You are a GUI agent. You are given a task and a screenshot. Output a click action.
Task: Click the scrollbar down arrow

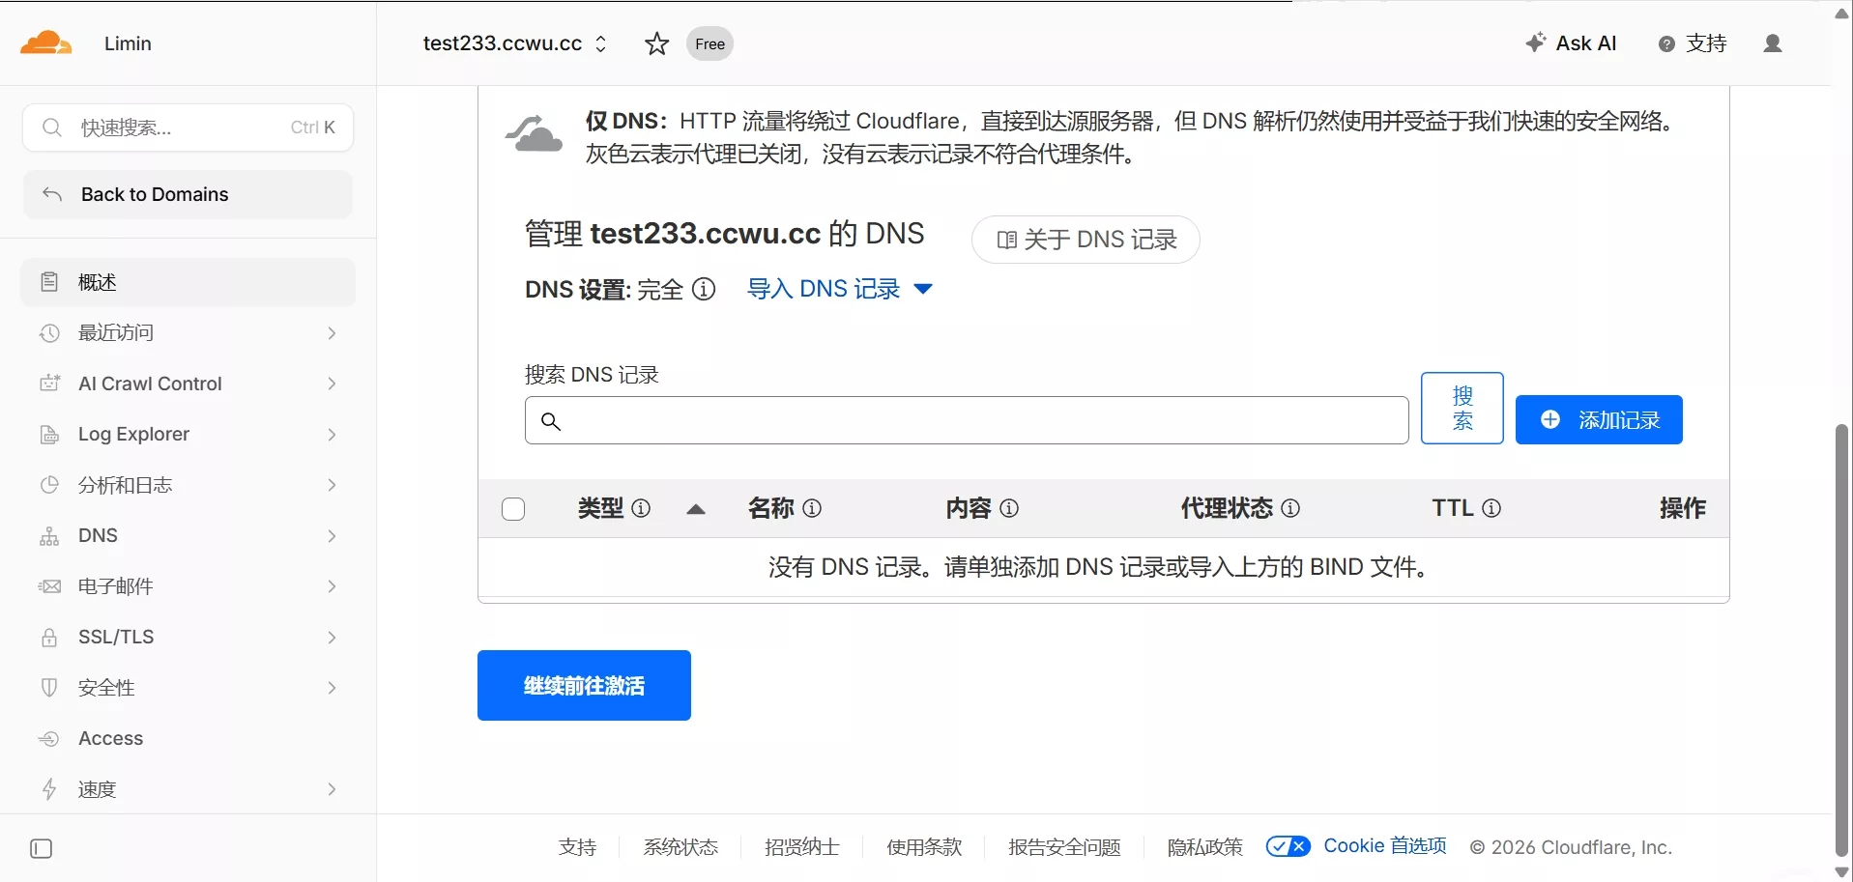click(x=1841, y=872)
